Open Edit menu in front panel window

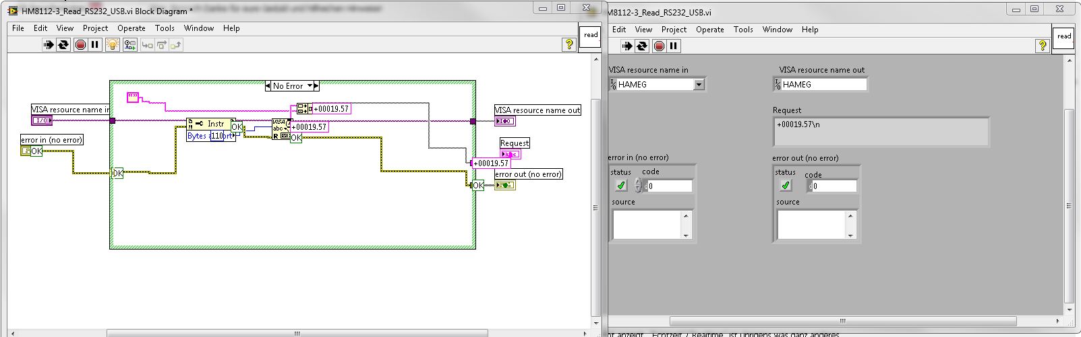click(619, 30)
